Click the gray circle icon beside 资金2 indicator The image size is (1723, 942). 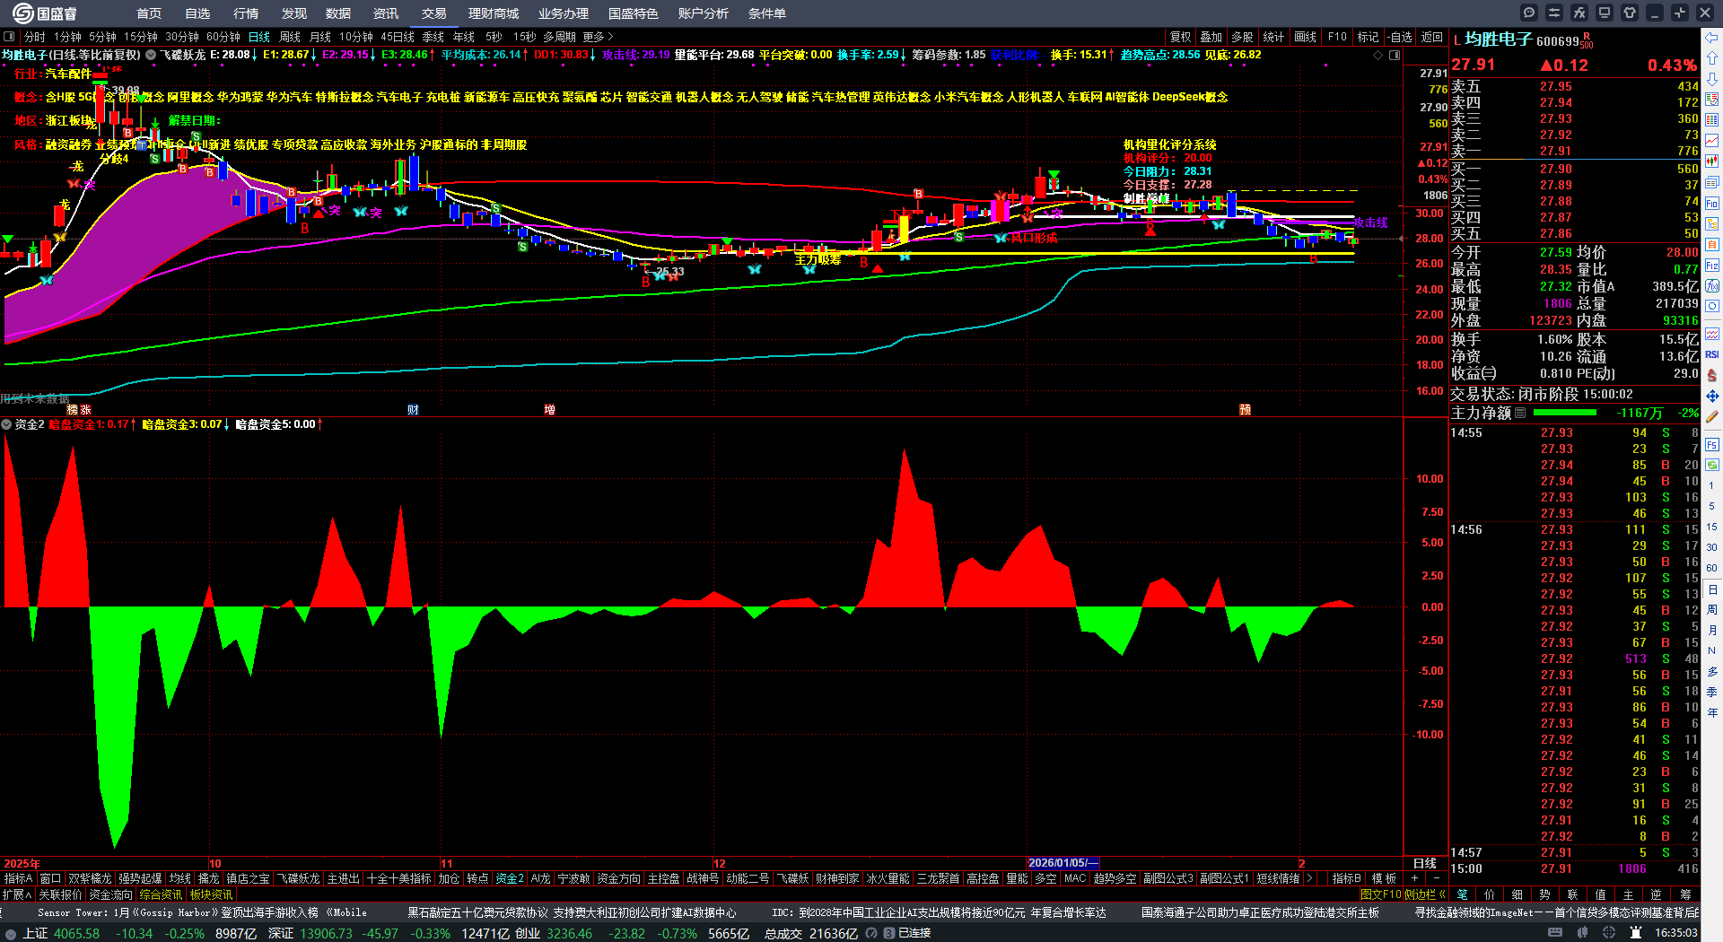point(6,424)
